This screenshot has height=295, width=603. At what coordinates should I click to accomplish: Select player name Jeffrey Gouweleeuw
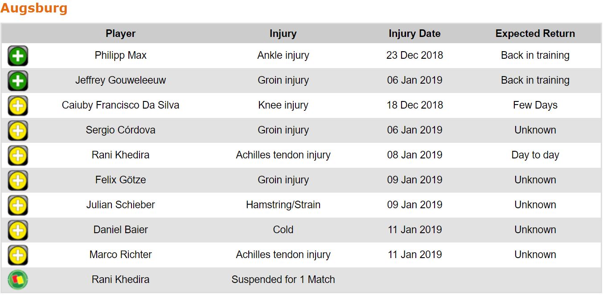pos(120,81)
